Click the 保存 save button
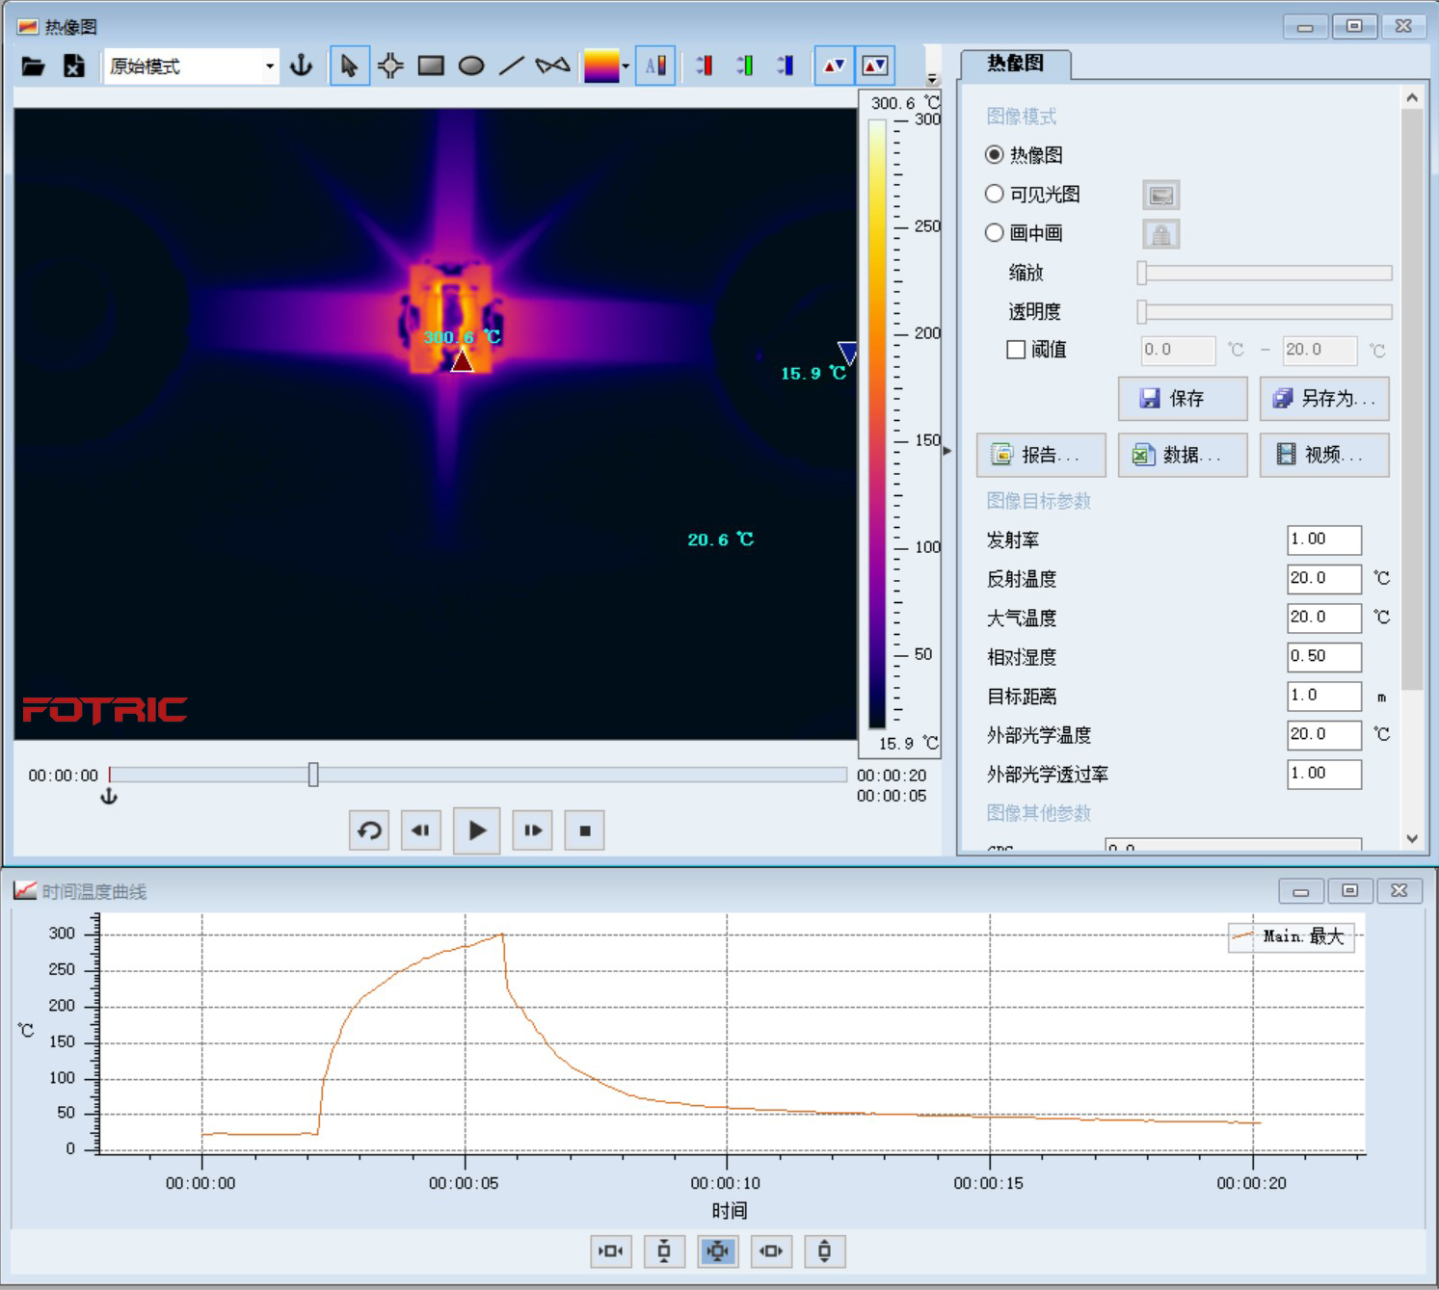This screenshot has height=1290, width=1439. (1183, 399)
